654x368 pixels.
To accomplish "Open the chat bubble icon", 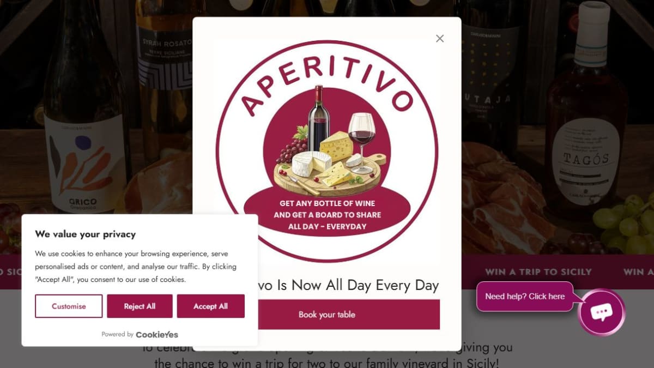I will [x=602, y=312].
